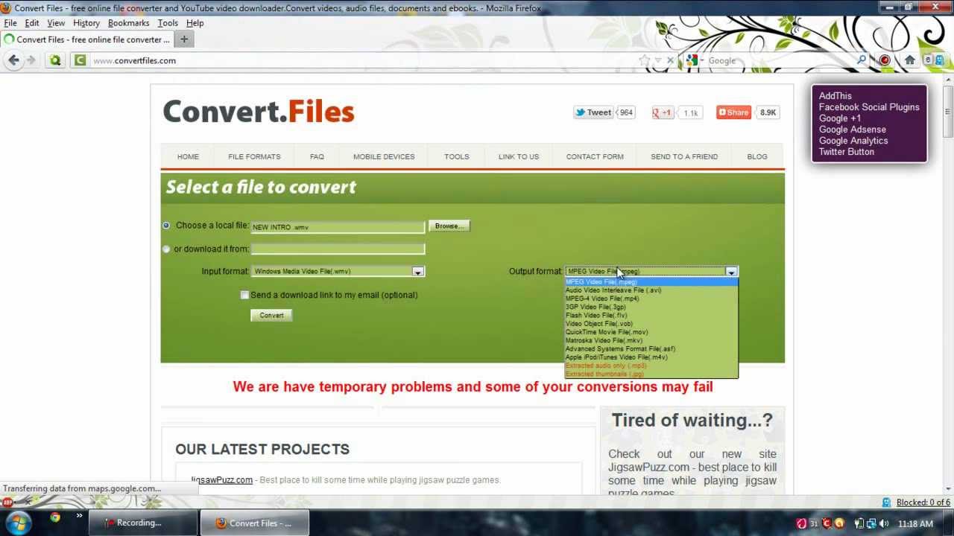The width and height of the screenshot is (954, 536).
Task: Click the Blocked: 0 of 6 status link
Action: coord(923,502)
